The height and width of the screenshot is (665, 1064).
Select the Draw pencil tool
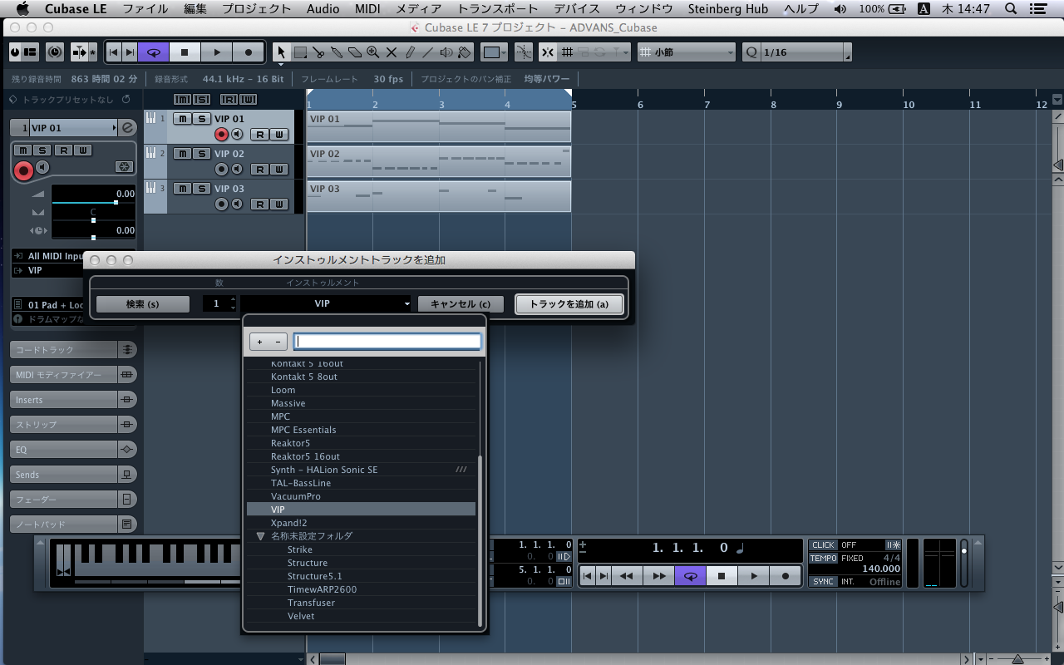(x=410, y=52)
